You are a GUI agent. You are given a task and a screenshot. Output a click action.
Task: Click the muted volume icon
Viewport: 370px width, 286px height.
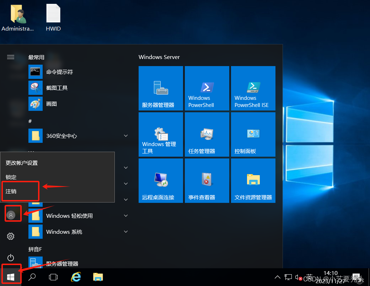tap(298, 277)
